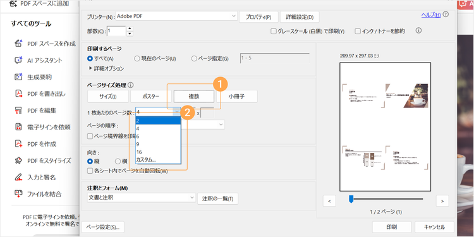Click info icon beside ページサイズ処理

(131, 85)
